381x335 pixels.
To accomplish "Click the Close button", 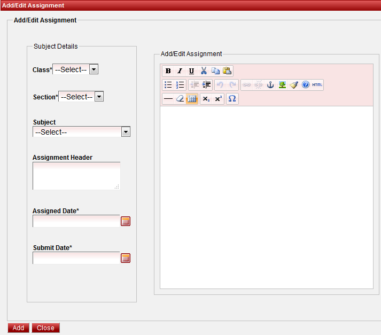I will click(45, 328).
